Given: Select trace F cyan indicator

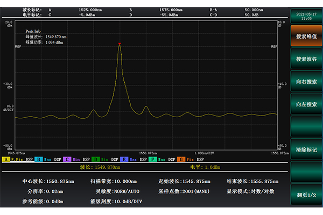Looking at the screenshot, I should (152, 160).
